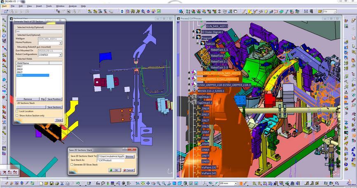Click the Open file folder icon

46,183
